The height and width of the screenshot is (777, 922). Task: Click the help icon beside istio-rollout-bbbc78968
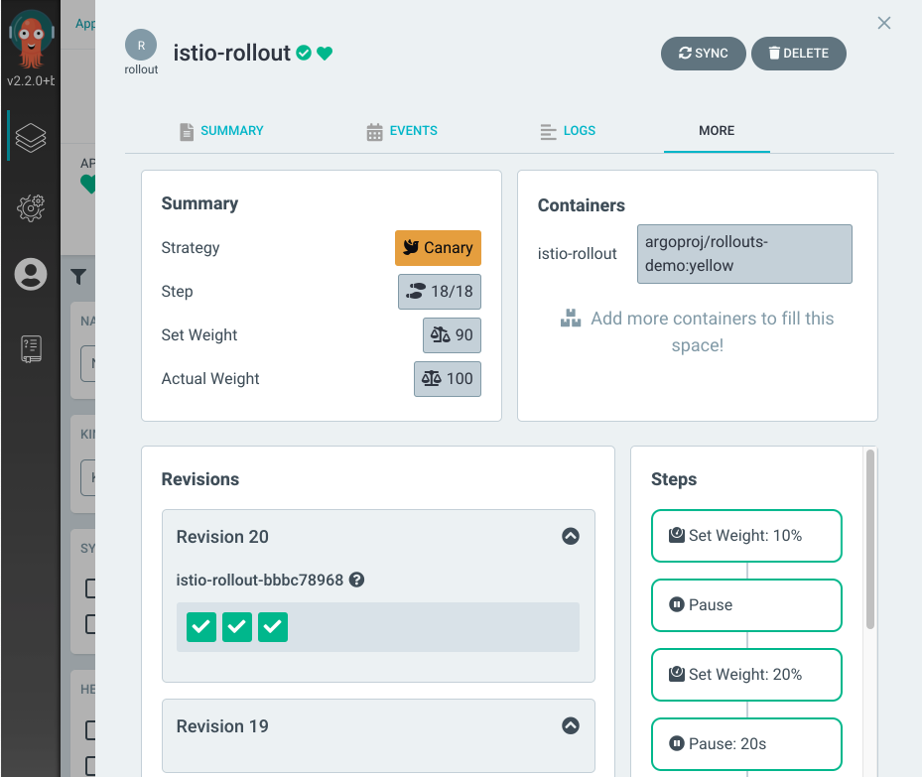[357, 580]
